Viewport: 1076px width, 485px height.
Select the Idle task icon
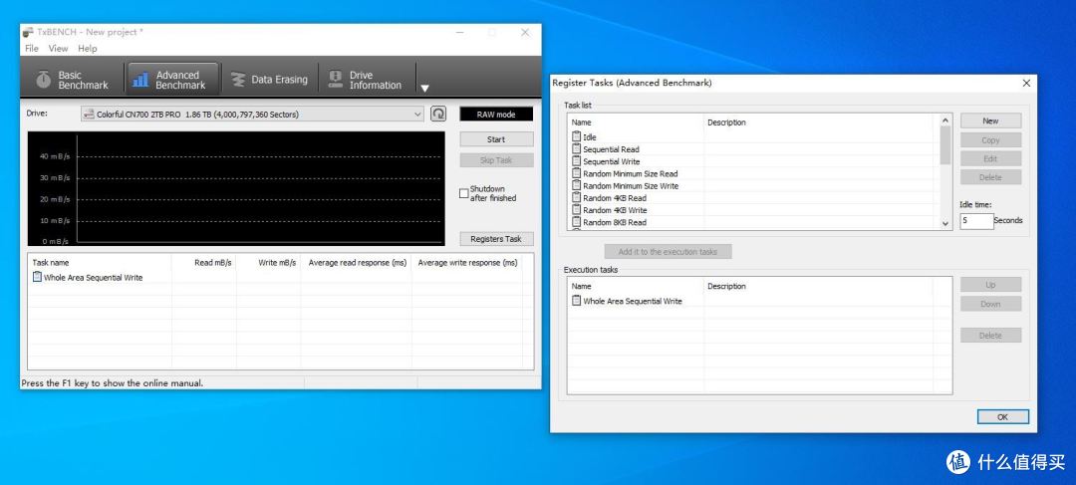(577, 136)
